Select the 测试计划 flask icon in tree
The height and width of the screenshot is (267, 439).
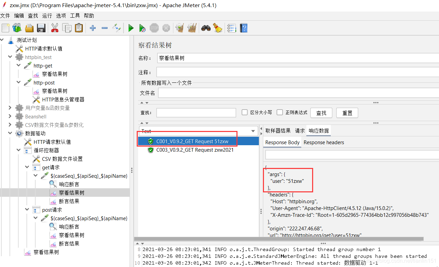tap(11, 40)
